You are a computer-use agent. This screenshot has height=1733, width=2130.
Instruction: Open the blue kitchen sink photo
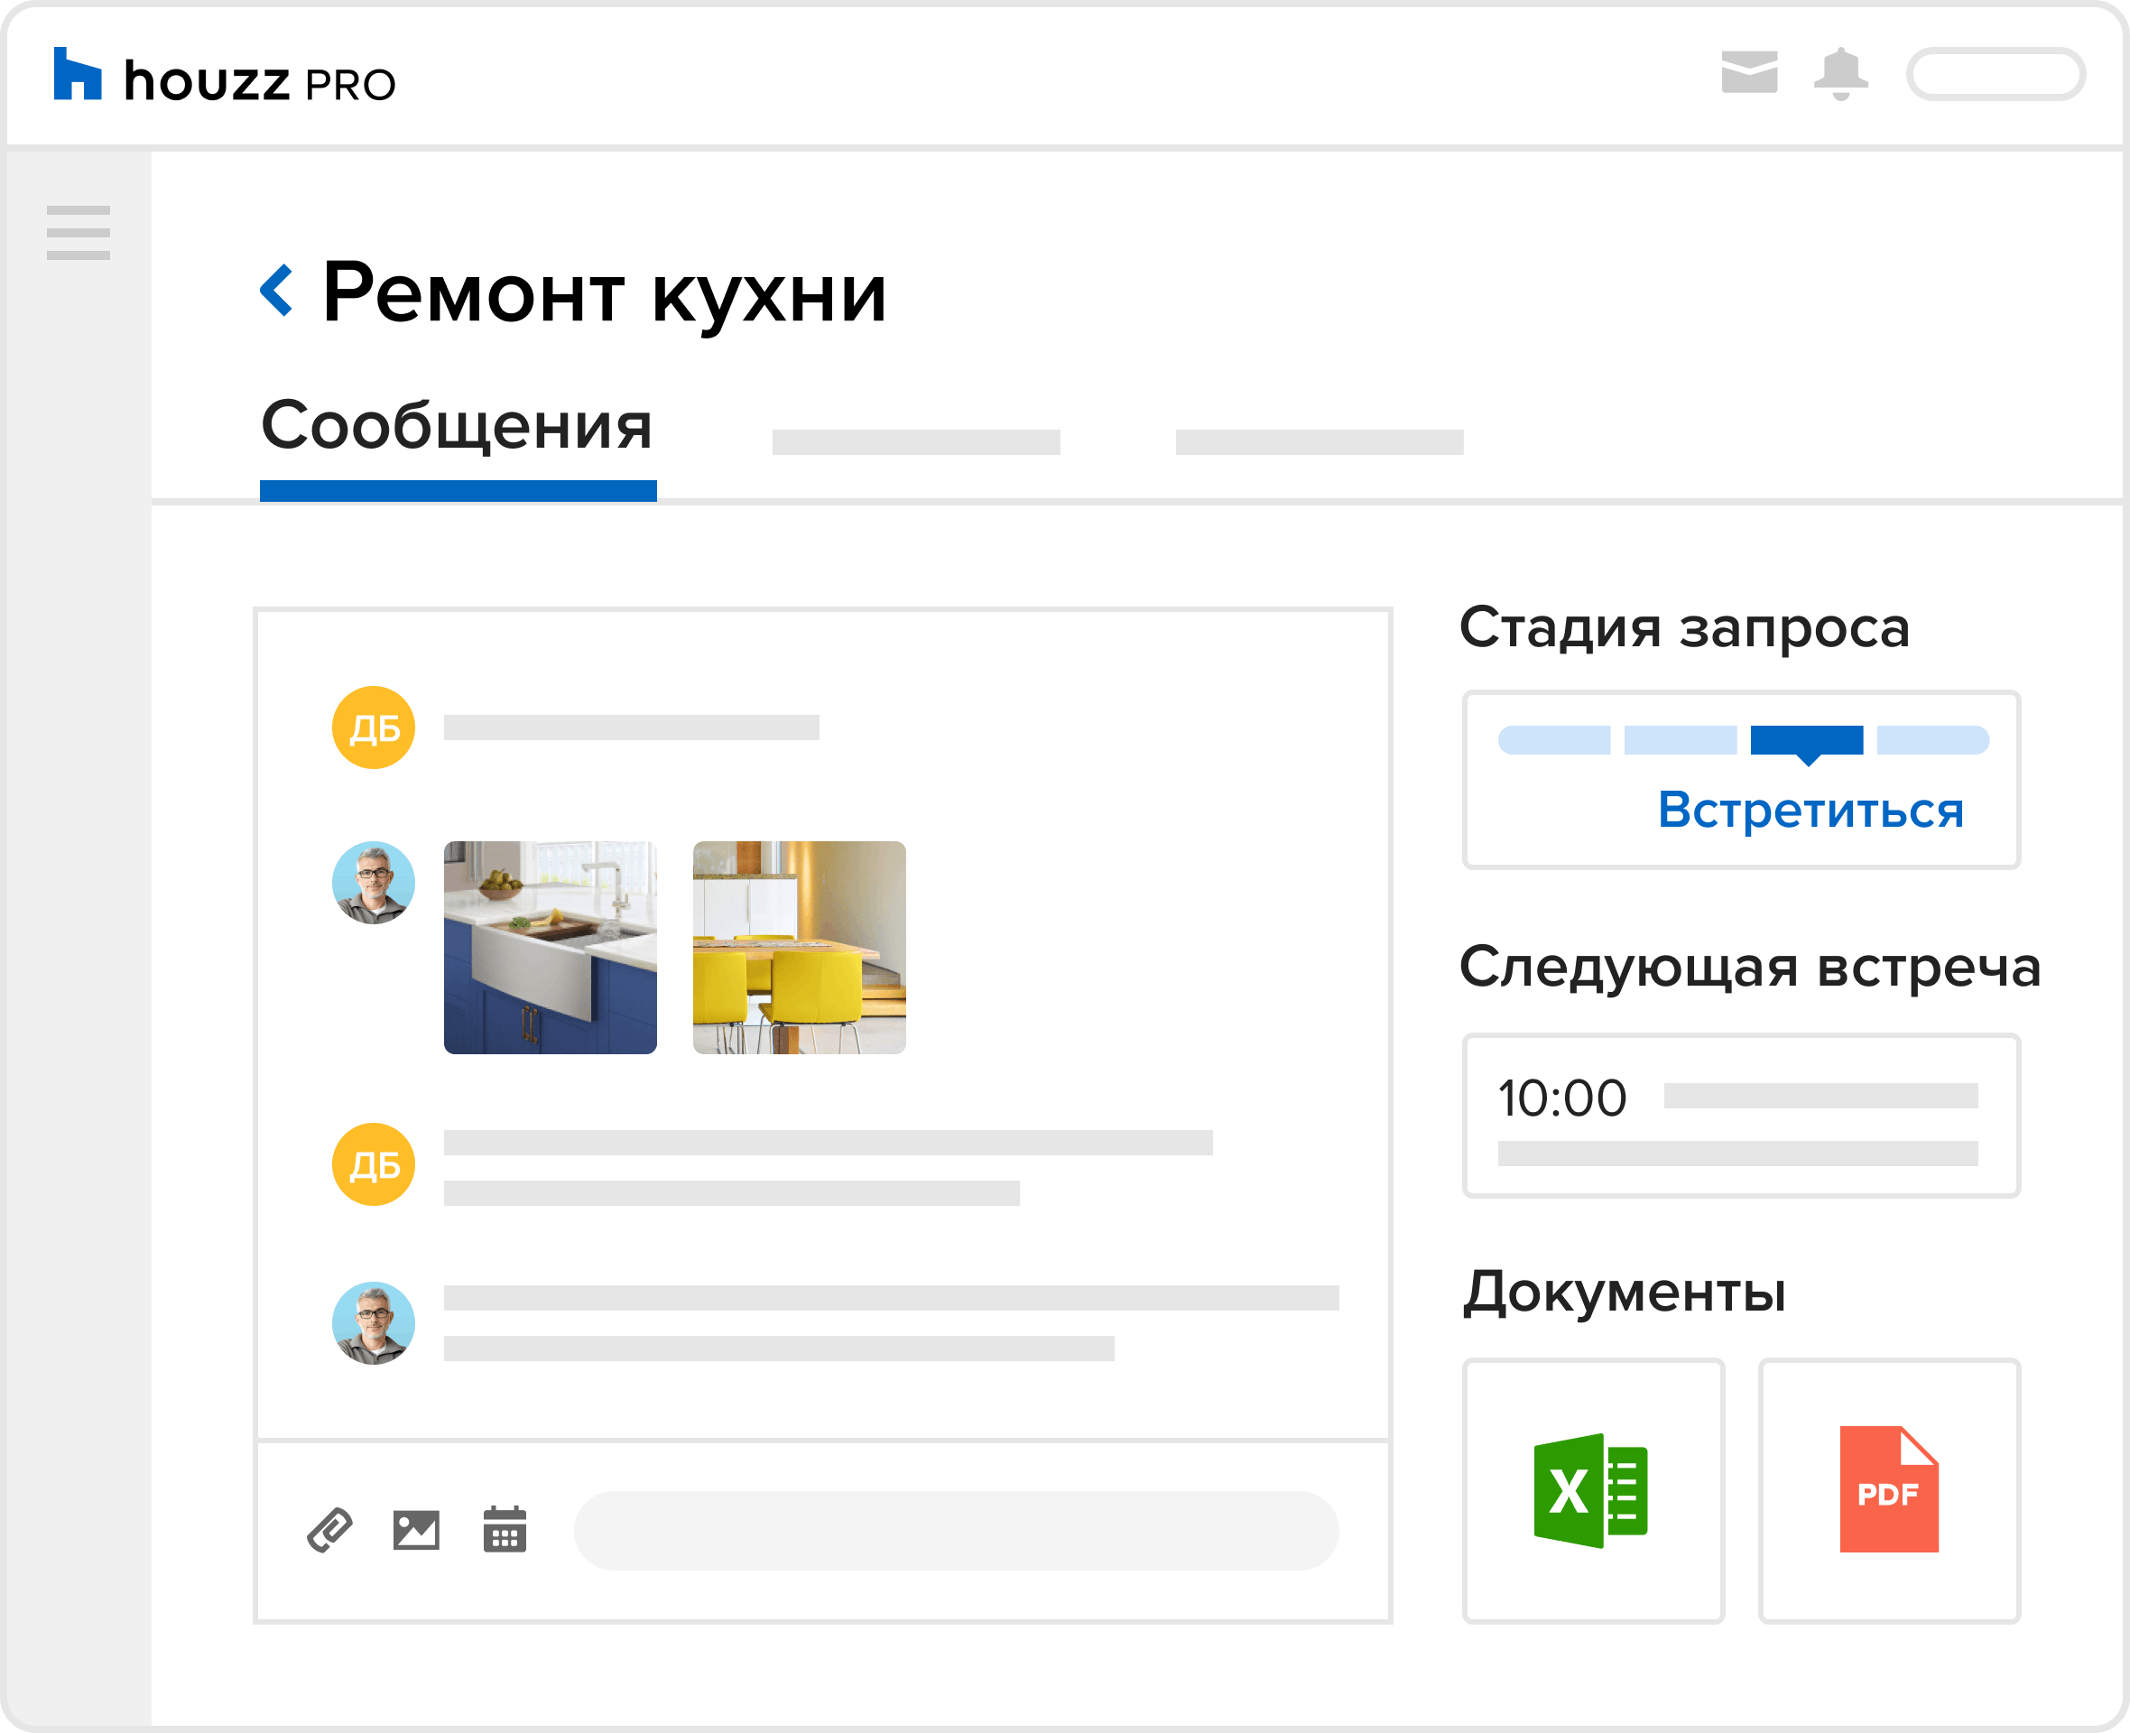click(550, 946)
